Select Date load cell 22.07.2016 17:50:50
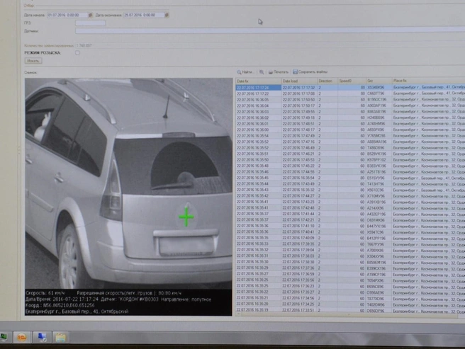 tap(299, 100)
